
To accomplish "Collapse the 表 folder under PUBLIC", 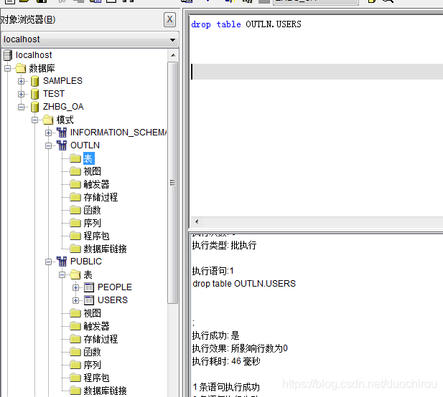I will [x=62, y=274].
